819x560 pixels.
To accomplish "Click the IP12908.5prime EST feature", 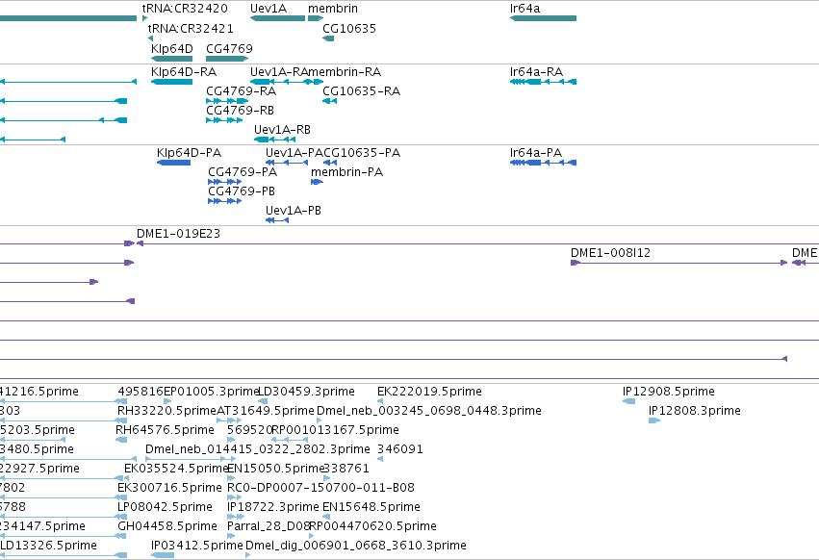I will (628, 401).
